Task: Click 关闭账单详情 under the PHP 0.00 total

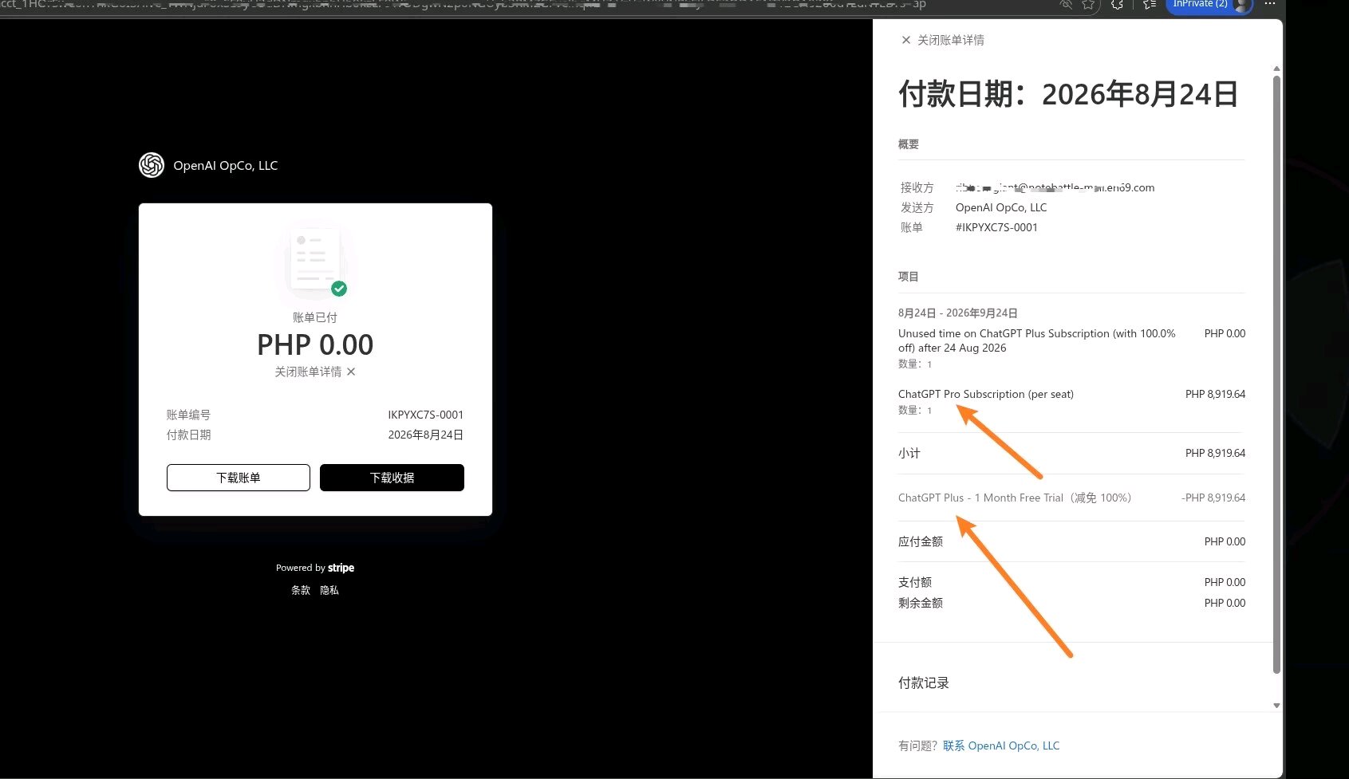Action: pyautogui.click(x=315, y=372)
